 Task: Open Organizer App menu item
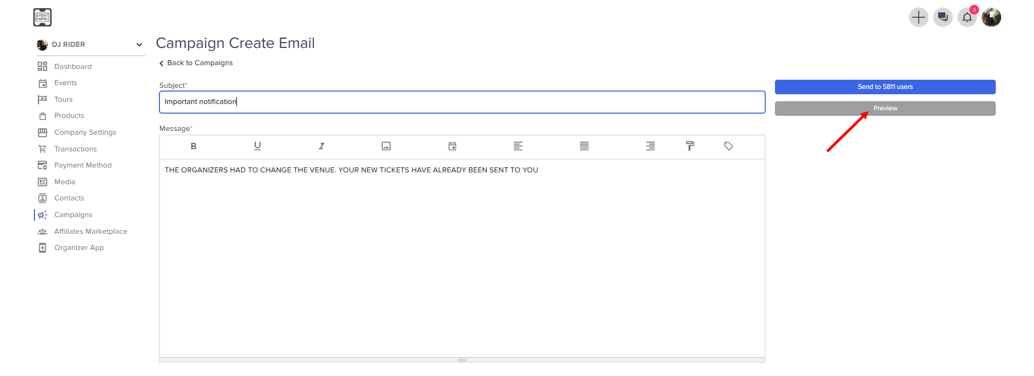[79, 248]
